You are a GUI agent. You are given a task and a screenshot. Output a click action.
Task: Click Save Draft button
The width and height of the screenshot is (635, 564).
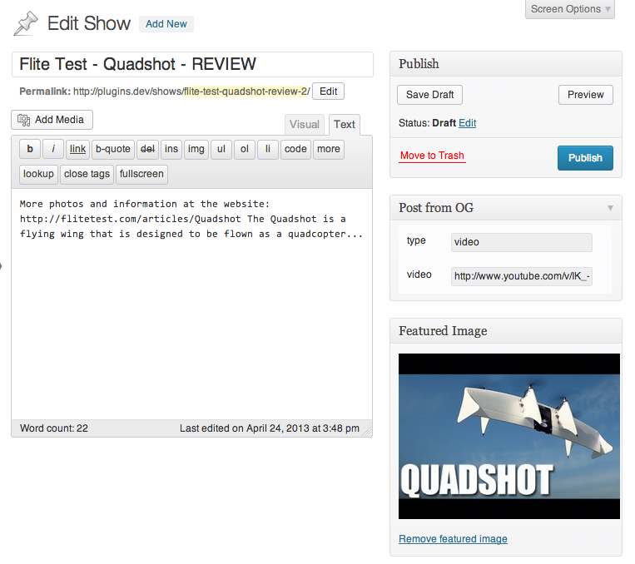pyautogui.click(x=429, y=95)
